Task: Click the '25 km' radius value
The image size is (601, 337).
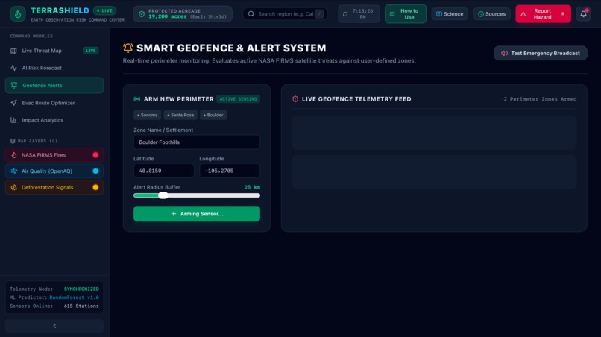Action: [252, 187]
